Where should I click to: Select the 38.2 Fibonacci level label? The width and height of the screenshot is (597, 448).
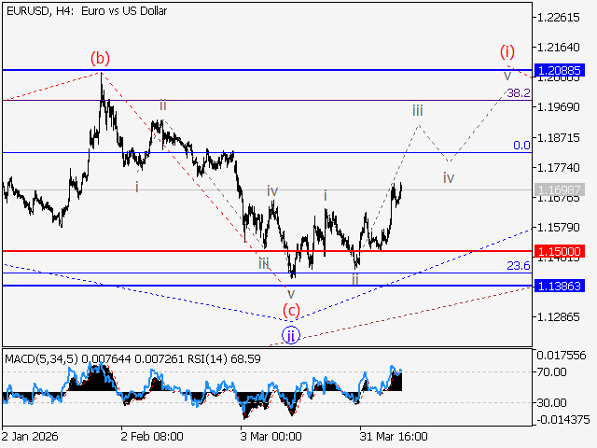(518, 93)
